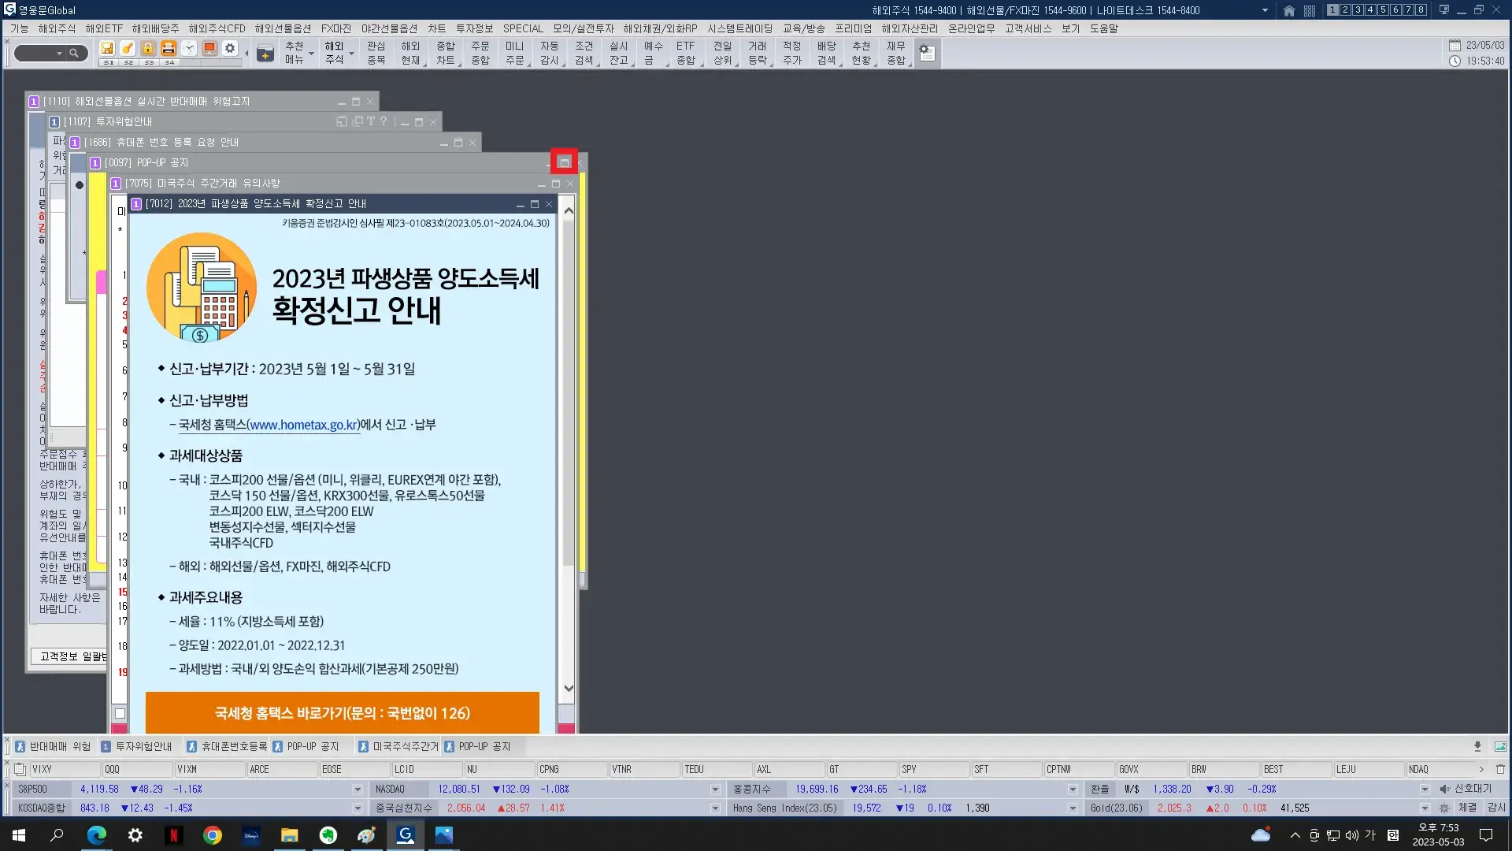Expand the 중국심천지수 row dropdown
The image size is (1512, 851).
715,808
